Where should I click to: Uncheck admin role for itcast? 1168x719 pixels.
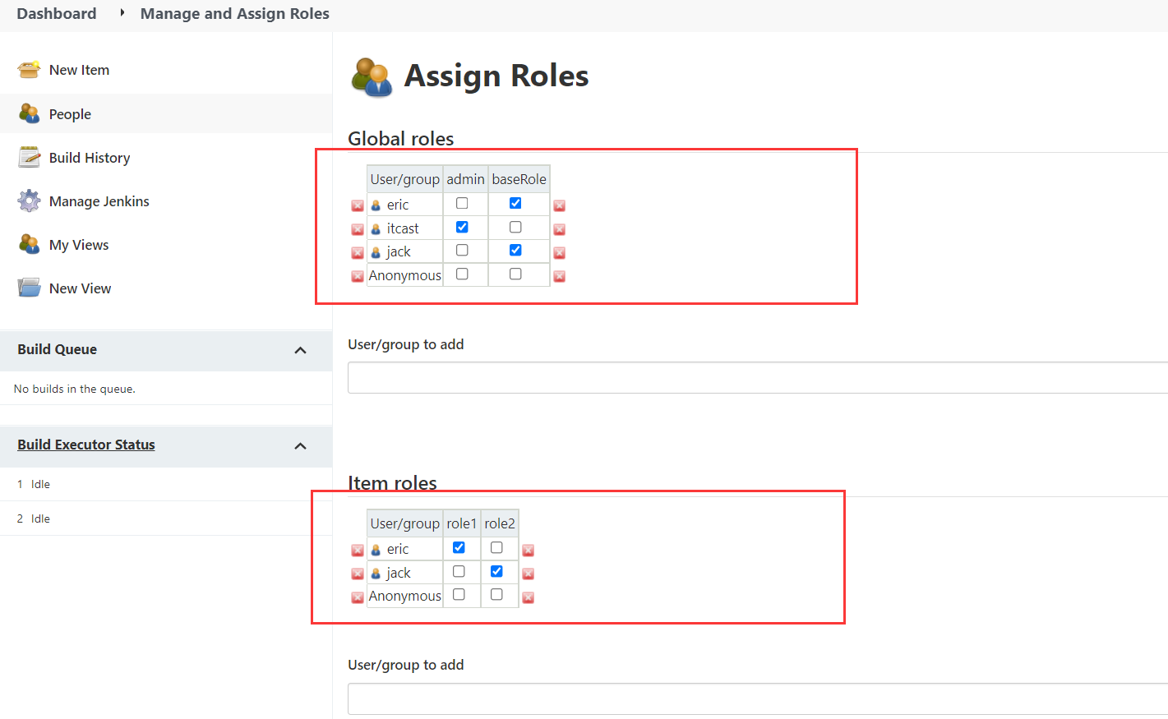click(x=462, y=227)
